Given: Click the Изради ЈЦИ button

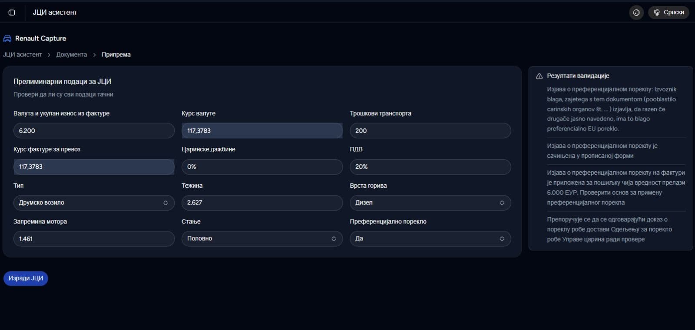Looking at the screenshot, I should [x=26, y=278].
